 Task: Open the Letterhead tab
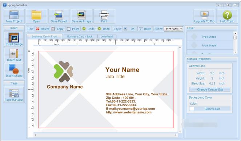click(107, 37)
